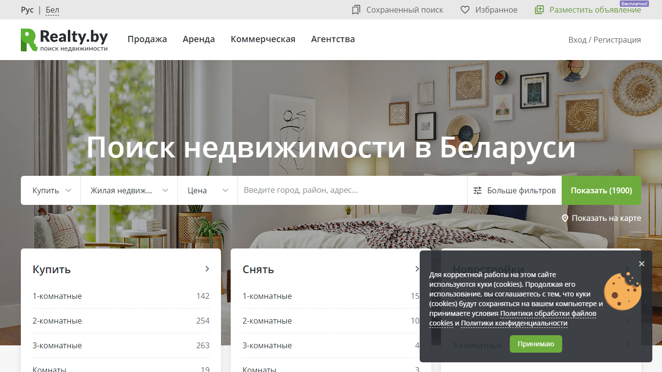This screenshot has width=662, height=372.
Task: Open Сохраненный поиск link
Action: (405, 10)
